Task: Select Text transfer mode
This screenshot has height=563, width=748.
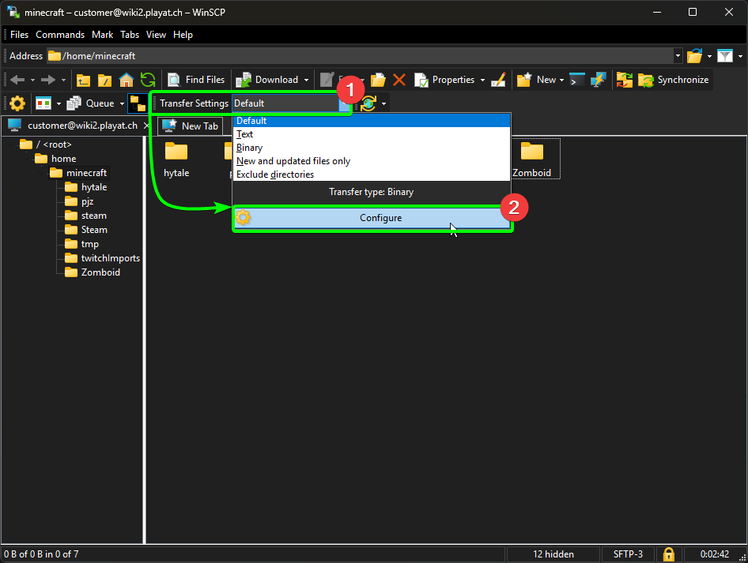Action: click(244, 133)
